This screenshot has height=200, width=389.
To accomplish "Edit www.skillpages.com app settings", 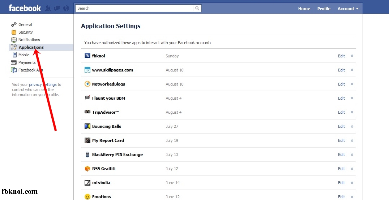I will pyautogui.click(x=341, y=70).
